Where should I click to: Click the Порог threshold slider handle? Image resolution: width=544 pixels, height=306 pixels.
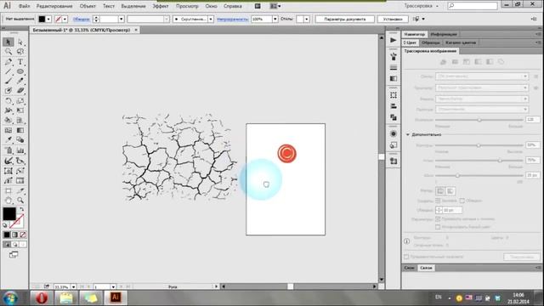479,120
